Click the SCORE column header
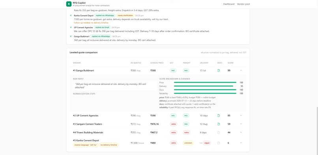 (230, 63)
